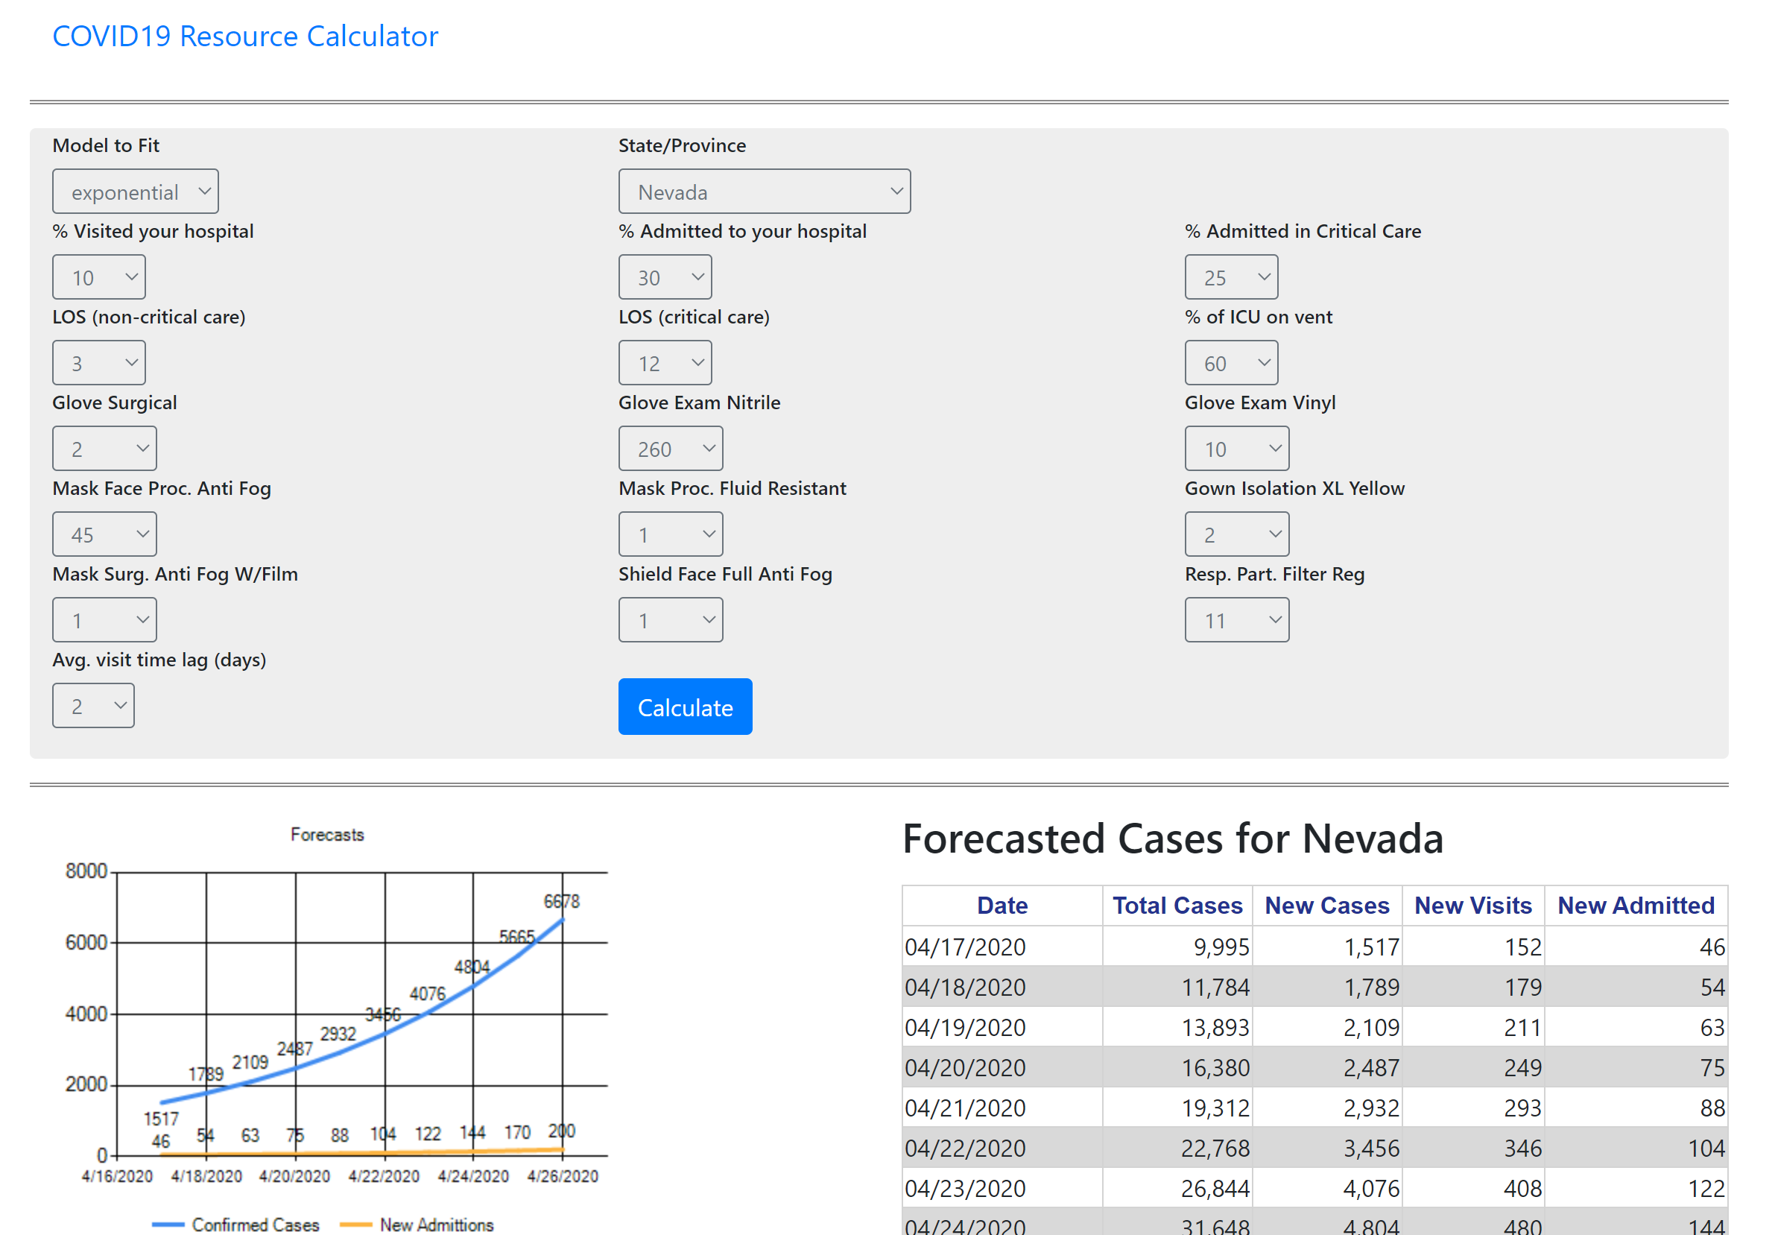Click the New Admittions legend swatch
The image size is (1775, 1235).
(355, 1225)
